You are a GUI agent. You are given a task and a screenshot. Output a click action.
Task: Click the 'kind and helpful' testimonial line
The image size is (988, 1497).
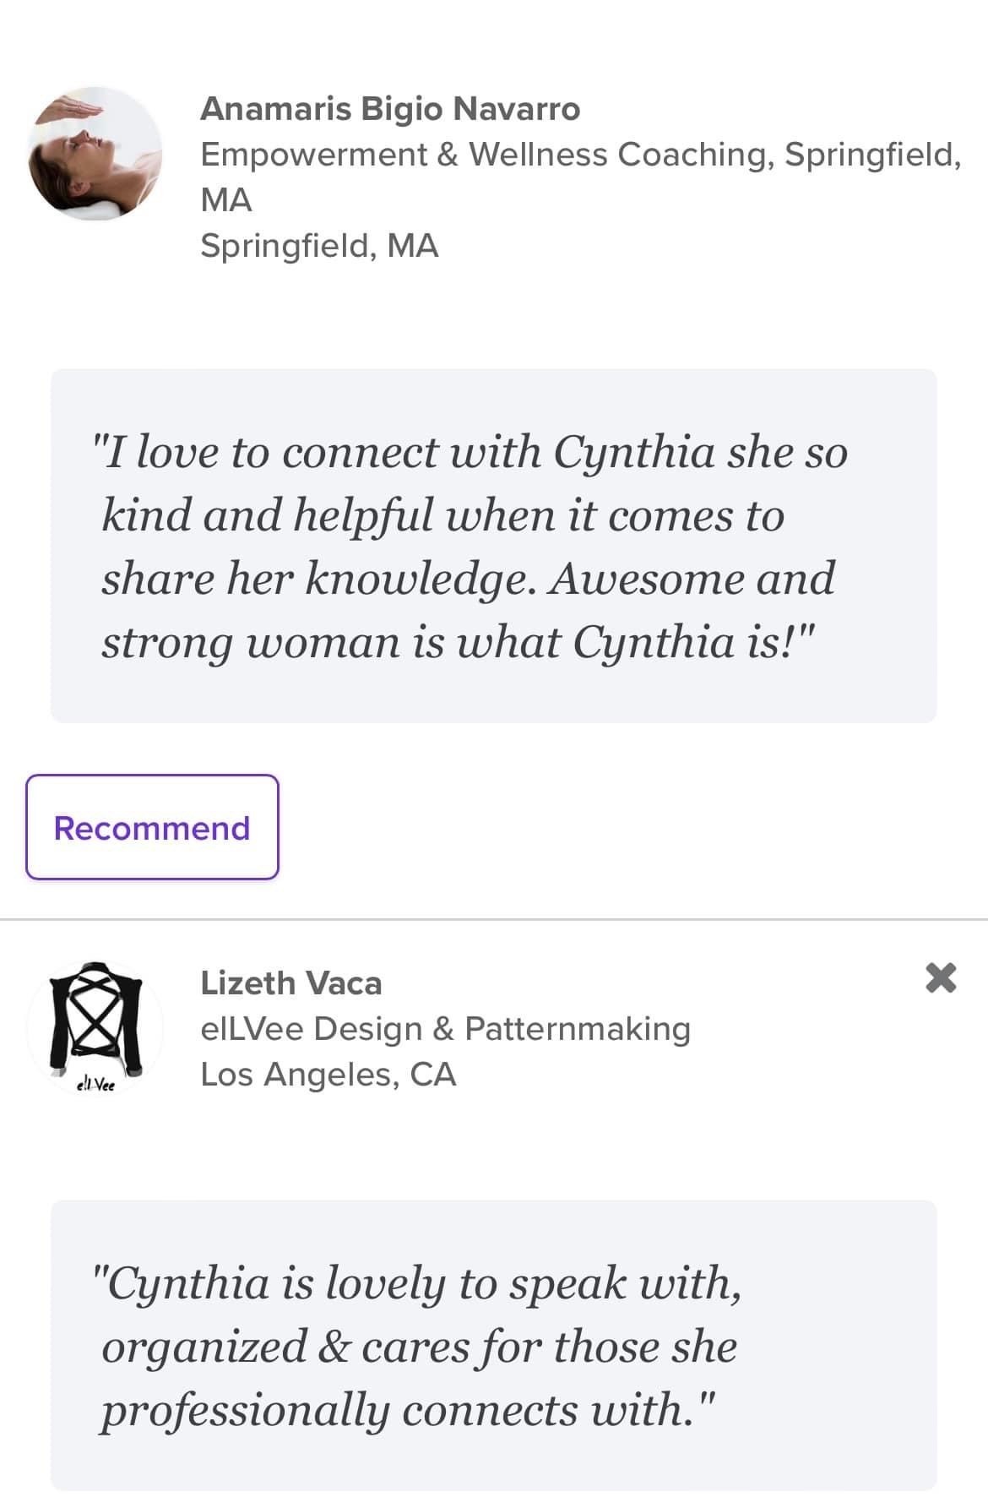click(x=442, y=515)
